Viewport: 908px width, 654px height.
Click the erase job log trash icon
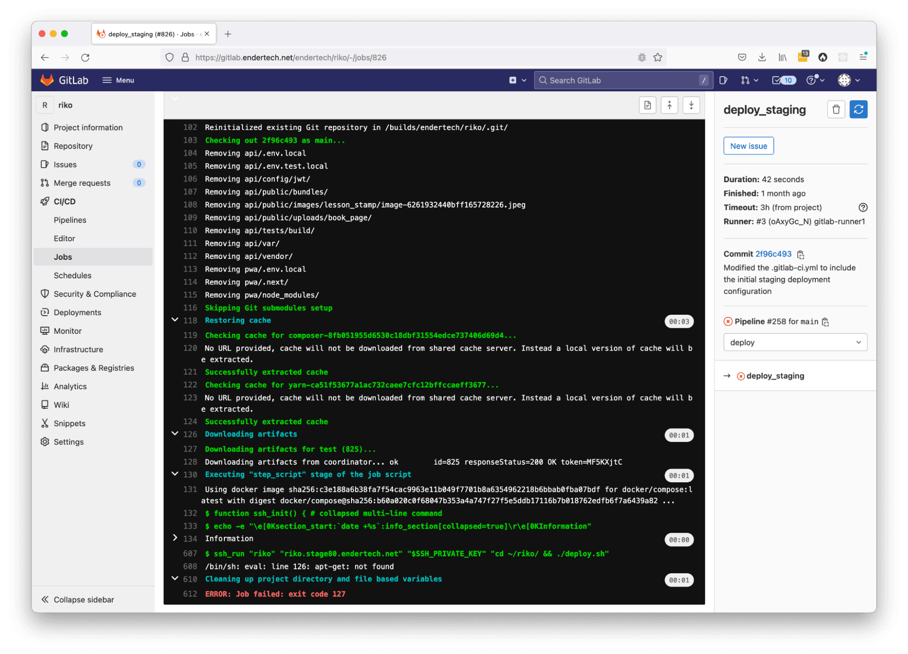click(x=836, y=109)
